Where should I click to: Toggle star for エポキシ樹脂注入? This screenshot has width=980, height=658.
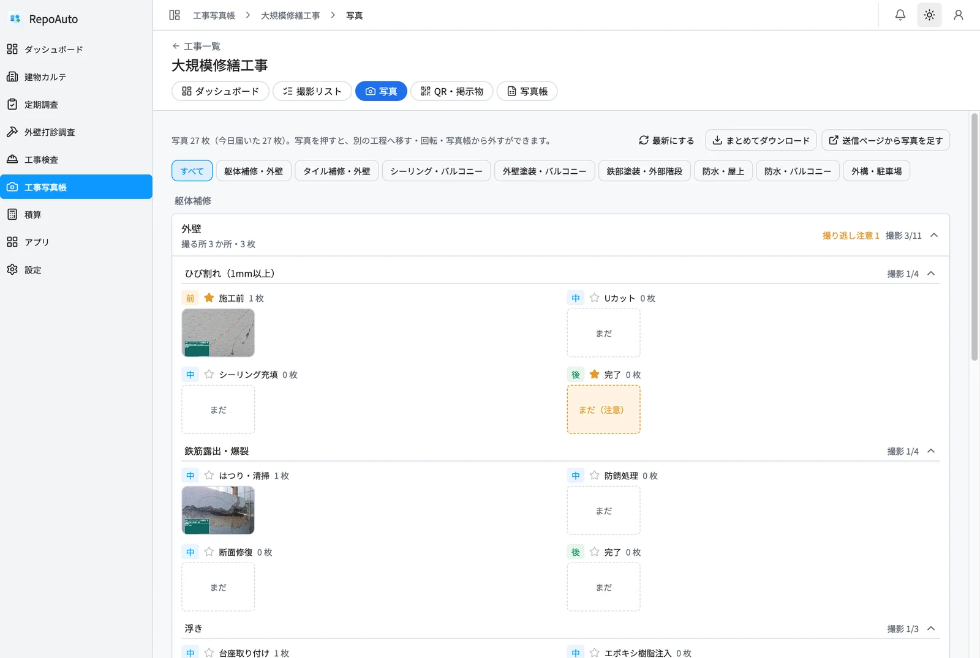coord(594,652)
